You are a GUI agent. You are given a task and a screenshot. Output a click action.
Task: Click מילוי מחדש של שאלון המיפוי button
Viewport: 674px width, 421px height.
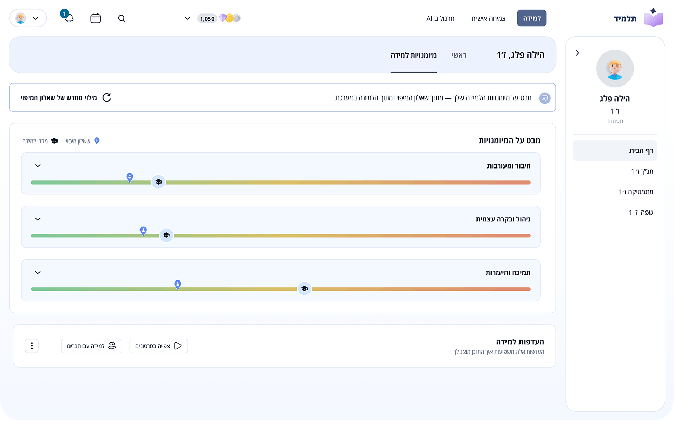pos(66,97)
